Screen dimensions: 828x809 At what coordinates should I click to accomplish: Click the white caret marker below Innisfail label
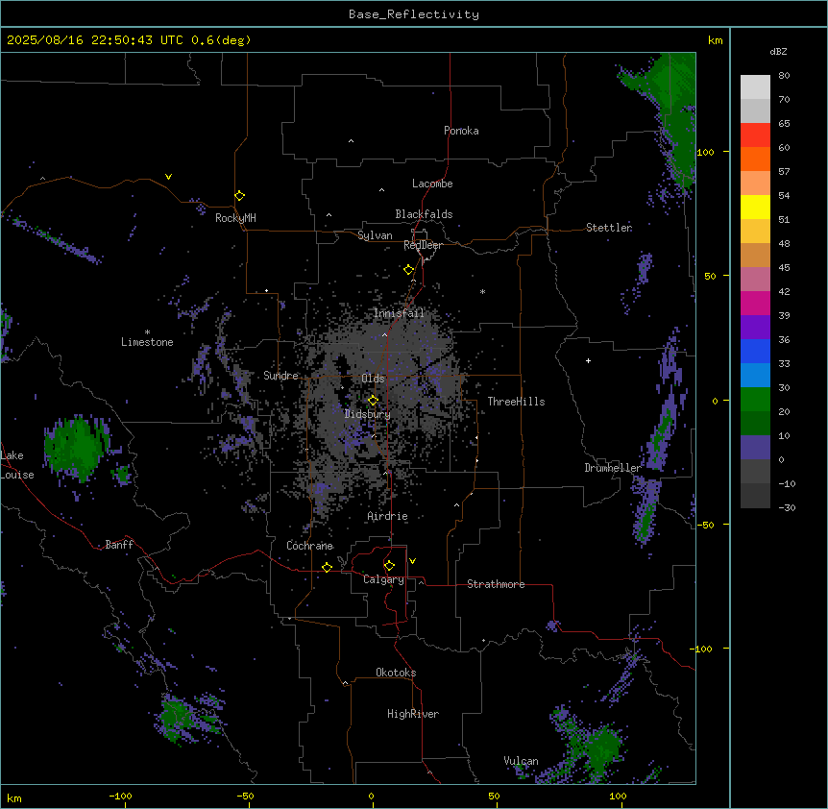pyautogui.click(x=384, y=334)
